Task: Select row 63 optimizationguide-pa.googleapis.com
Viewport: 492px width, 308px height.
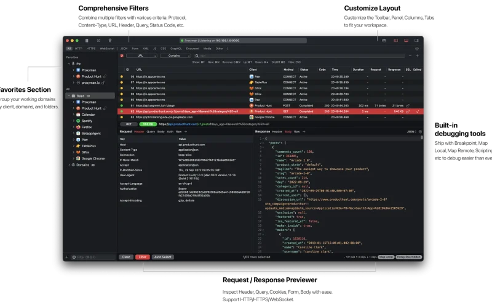Action: [271, 117]
